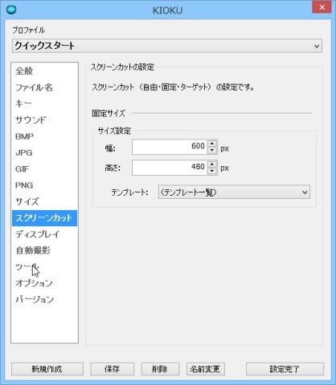Open the JPG settings page
The image size is (336, 385).
[44, 152]
